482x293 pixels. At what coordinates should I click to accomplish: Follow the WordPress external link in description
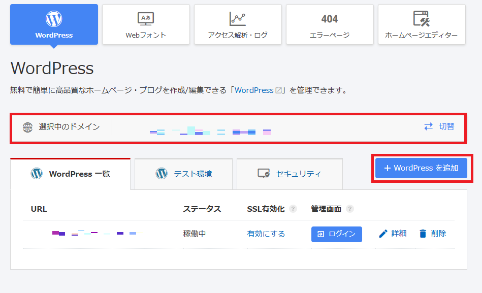click(x=254, y=90)
